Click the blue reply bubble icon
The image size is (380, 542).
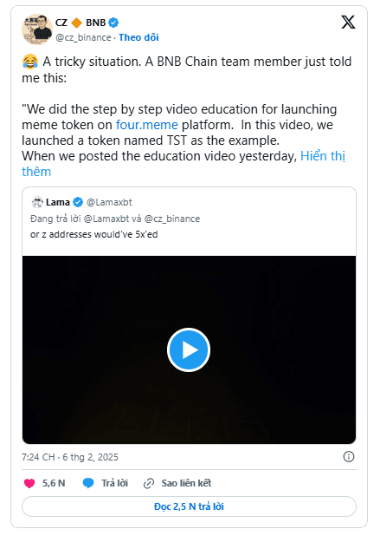point(88,483)
